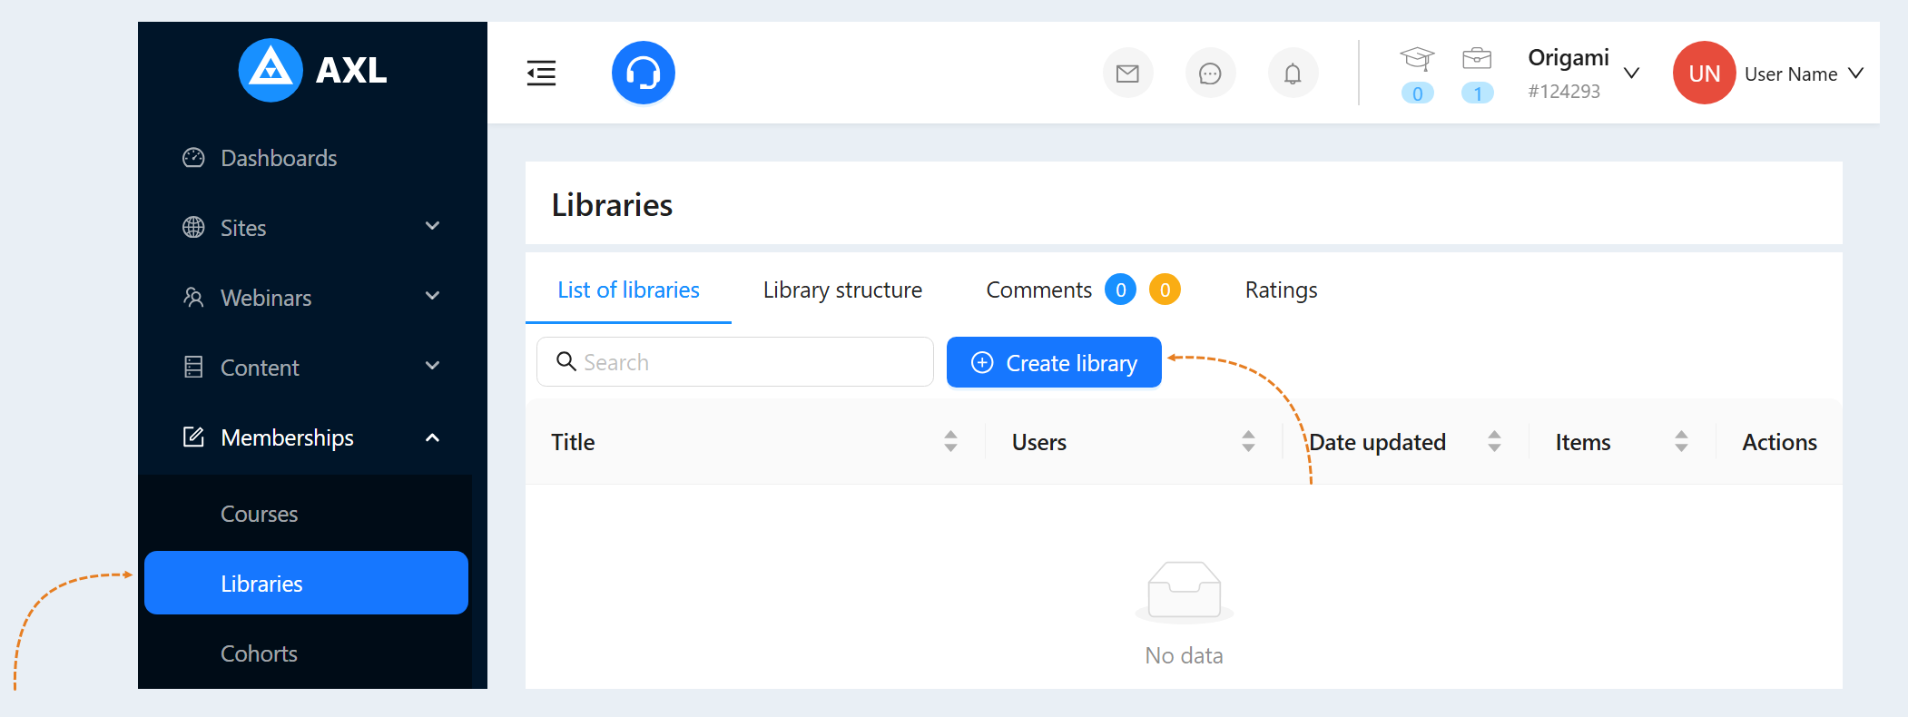
Task: Open the chat messages bubble icon
Action: pos(1210,74)
